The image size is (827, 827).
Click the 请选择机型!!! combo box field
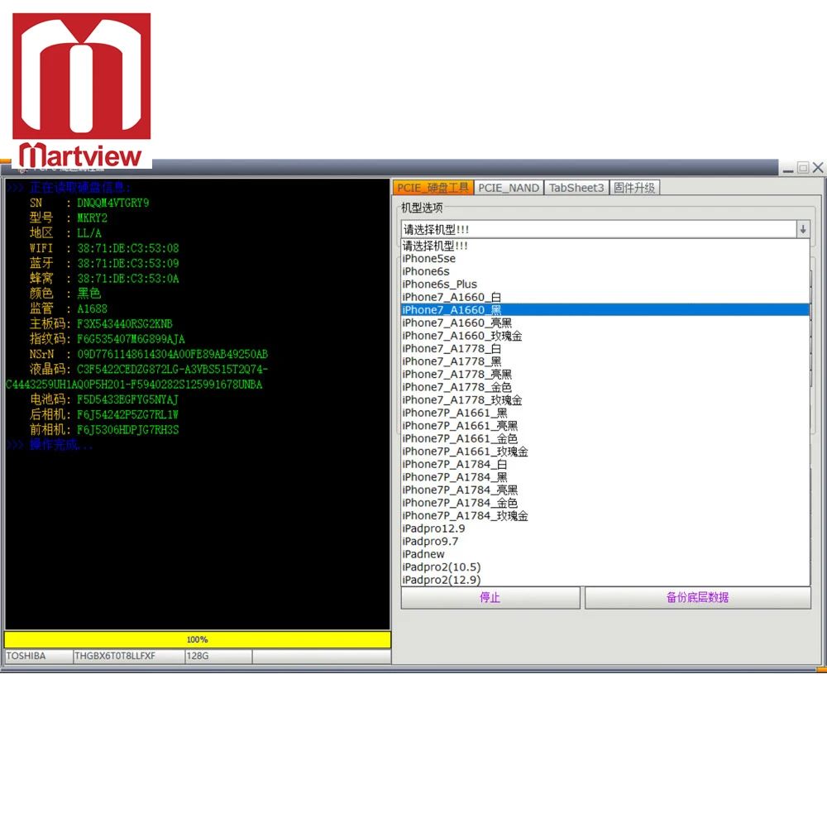[599, 229]
